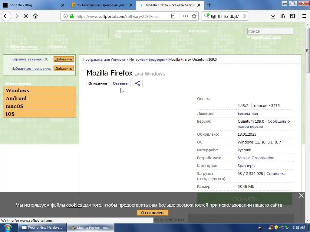310x232 pixels.
Task: Open the Программы site section
Action: point(24,47)
